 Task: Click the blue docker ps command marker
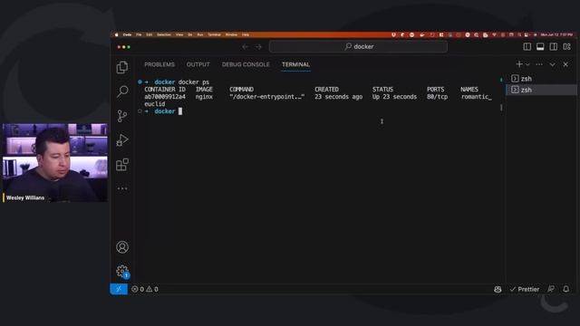tap(140, 81)
